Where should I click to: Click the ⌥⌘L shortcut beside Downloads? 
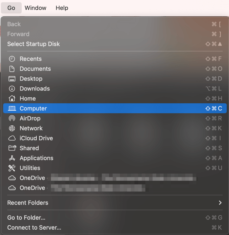click(x=214, y=89)
